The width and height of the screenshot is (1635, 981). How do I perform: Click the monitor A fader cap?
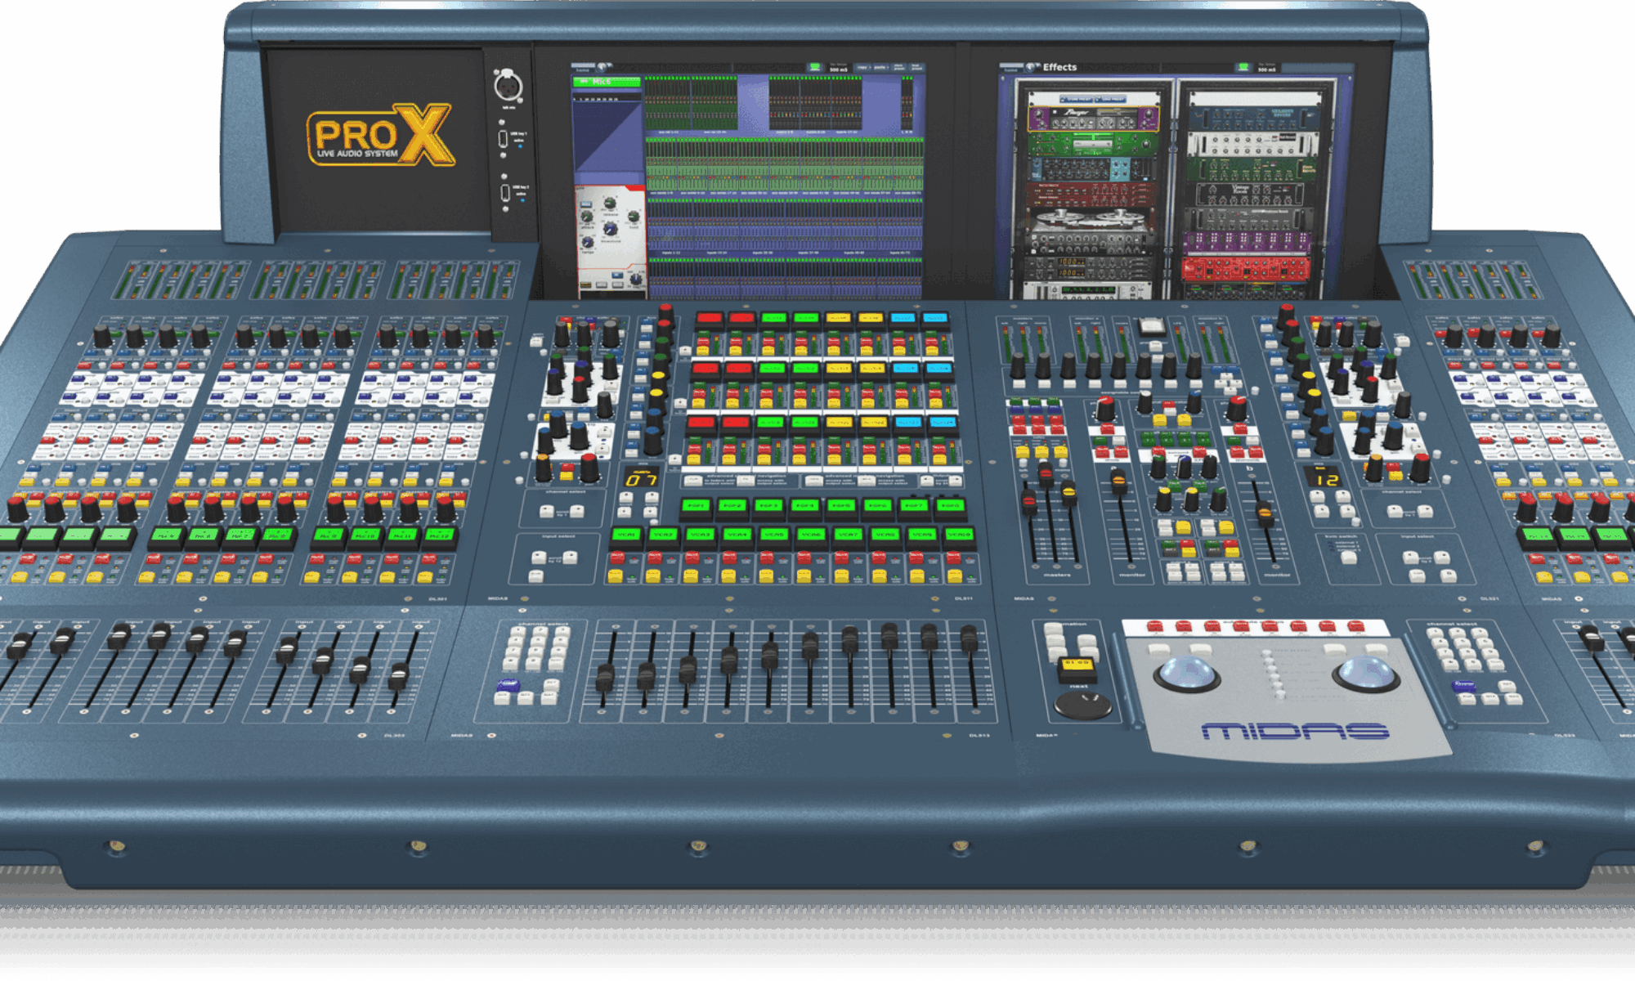(1119, 482)
